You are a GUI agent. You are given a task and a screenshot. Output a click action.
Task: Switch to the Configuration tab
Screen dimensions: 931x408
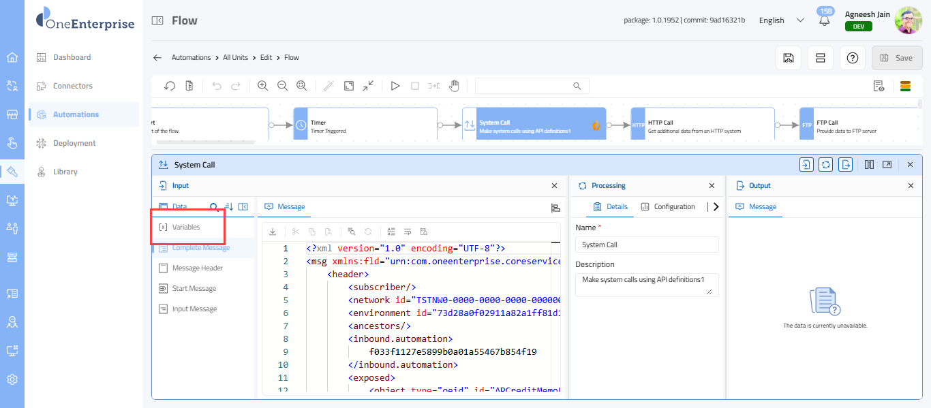click(x=668, y=207)
